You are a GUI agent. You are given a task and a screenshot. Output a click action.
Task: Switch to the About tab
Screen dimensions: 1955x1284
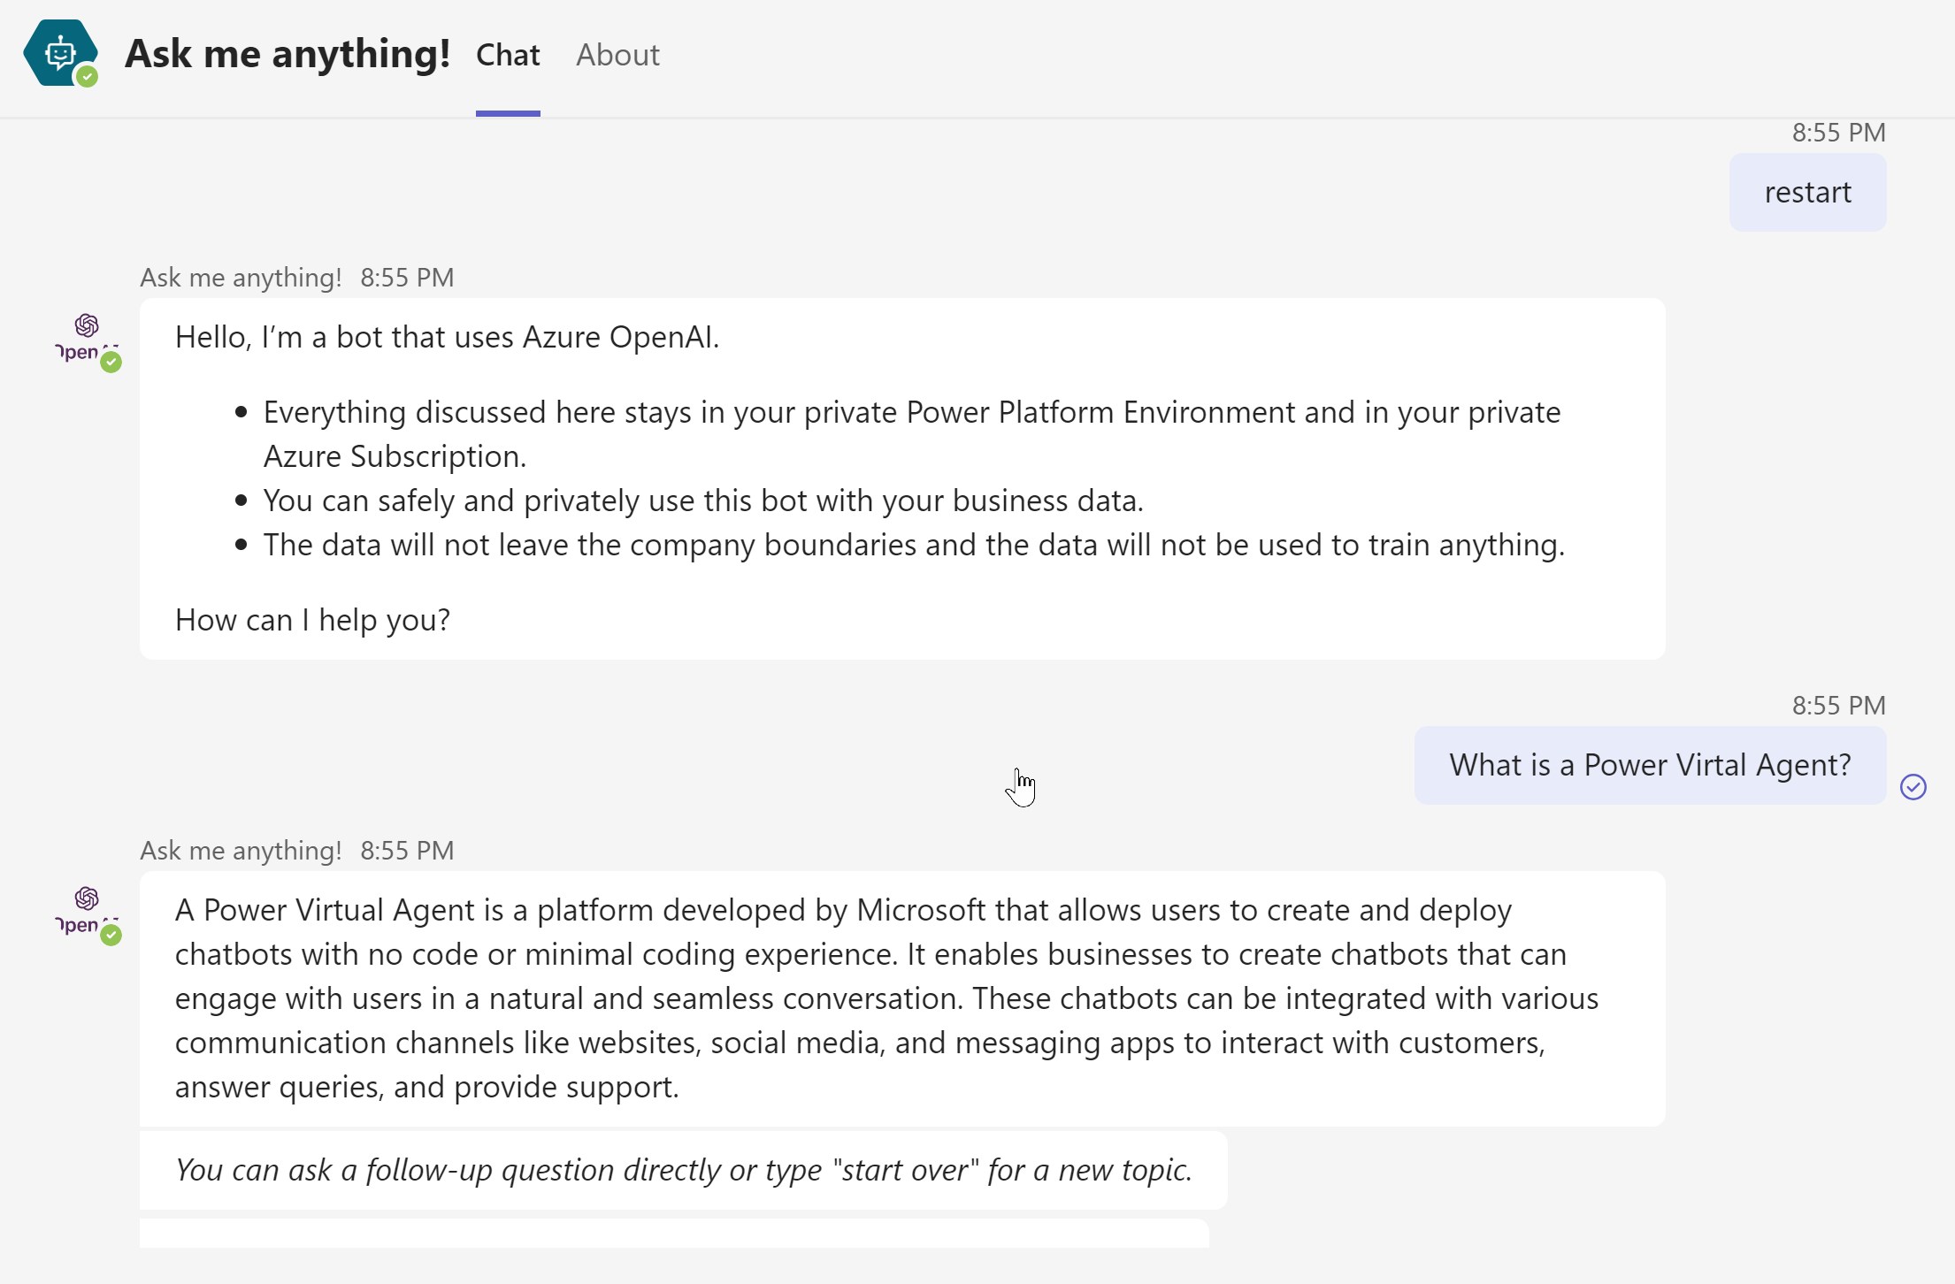pyautogui.click(x=617, y=55)
